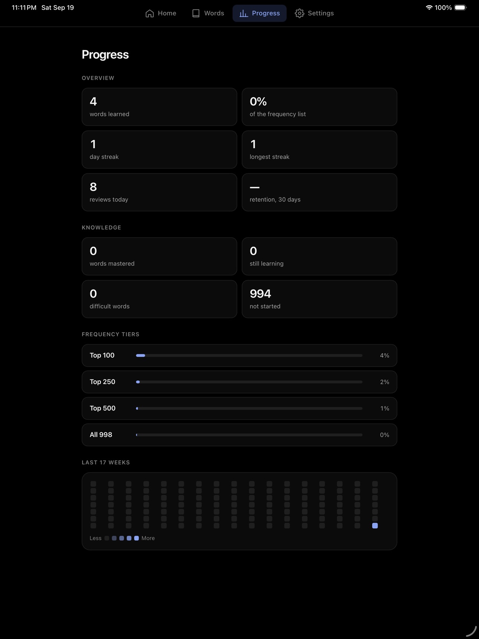479x639 pixels.
Task: Select the highlighted activity cell in the heatmap
Action: 375,526
